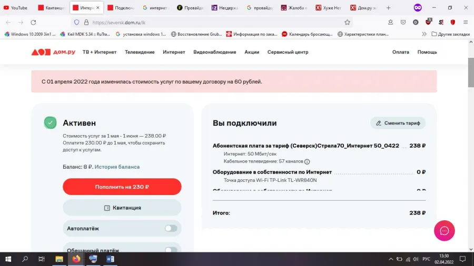Click the page vertical scrollbar thumb
The width and height of the screenshot is (474, 266).
[471, 73]
